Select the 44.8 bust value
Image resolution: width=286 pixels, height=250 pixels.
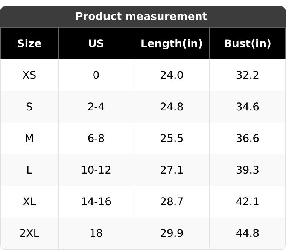click(x=247, y=233)
